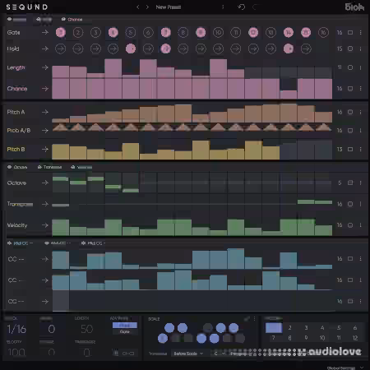Click the square icon on Gate lane
This screenshot has width=370, height=370.
pos(350,32)
